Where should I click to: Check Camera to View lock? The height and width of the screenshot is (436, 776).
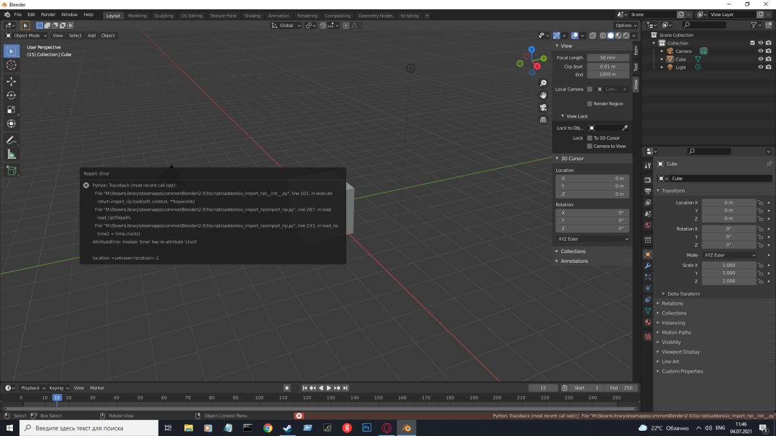(x=590, y=146)
